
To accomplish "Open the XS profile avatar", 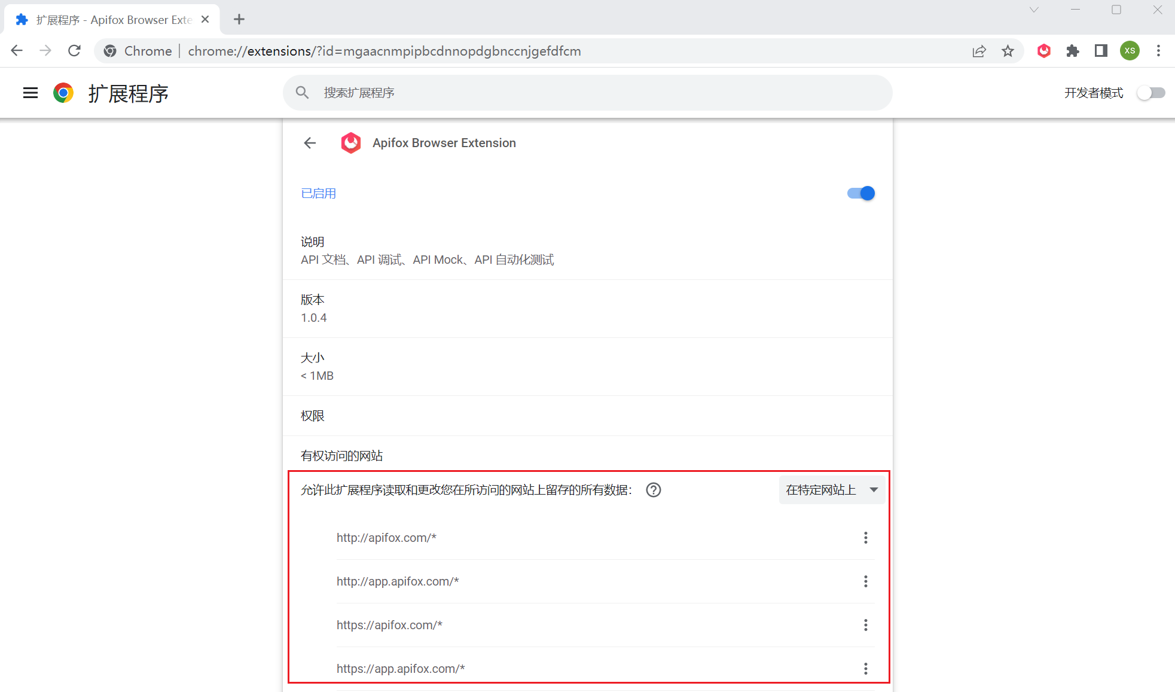I will 1130,51.
